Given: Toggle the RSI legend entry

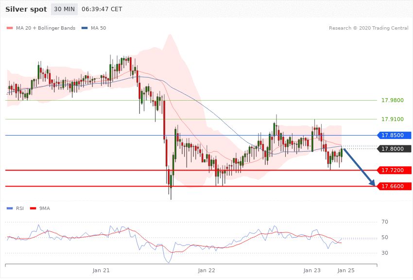Looking at the screenshot, I should [19, 208].
